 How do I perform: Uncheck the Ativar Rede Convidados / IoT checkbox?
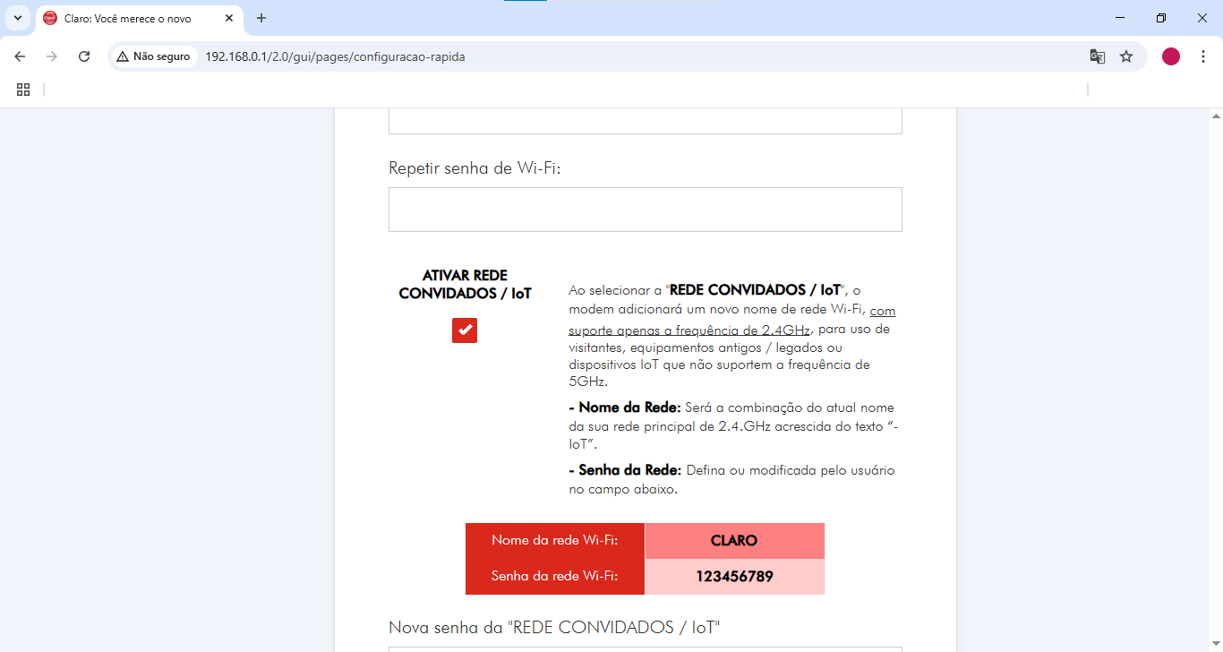pyautogui.click(x=465, y=330)
